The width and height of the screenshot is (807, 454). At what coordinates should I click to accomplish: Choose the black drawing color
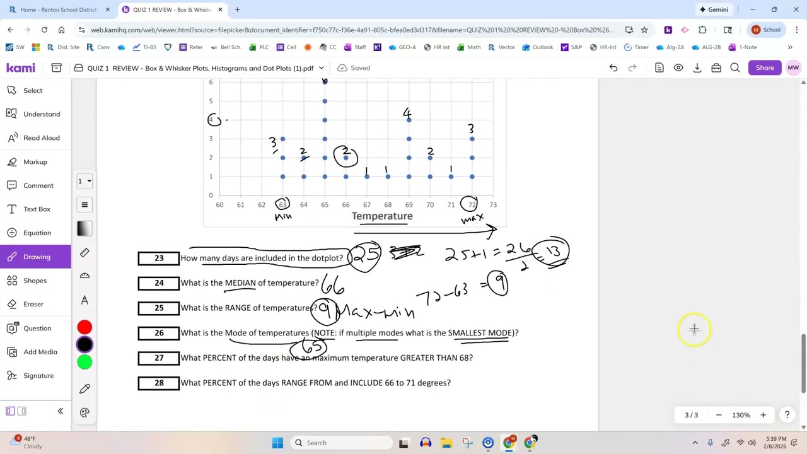pyautogui.click(x=84, y=344)
